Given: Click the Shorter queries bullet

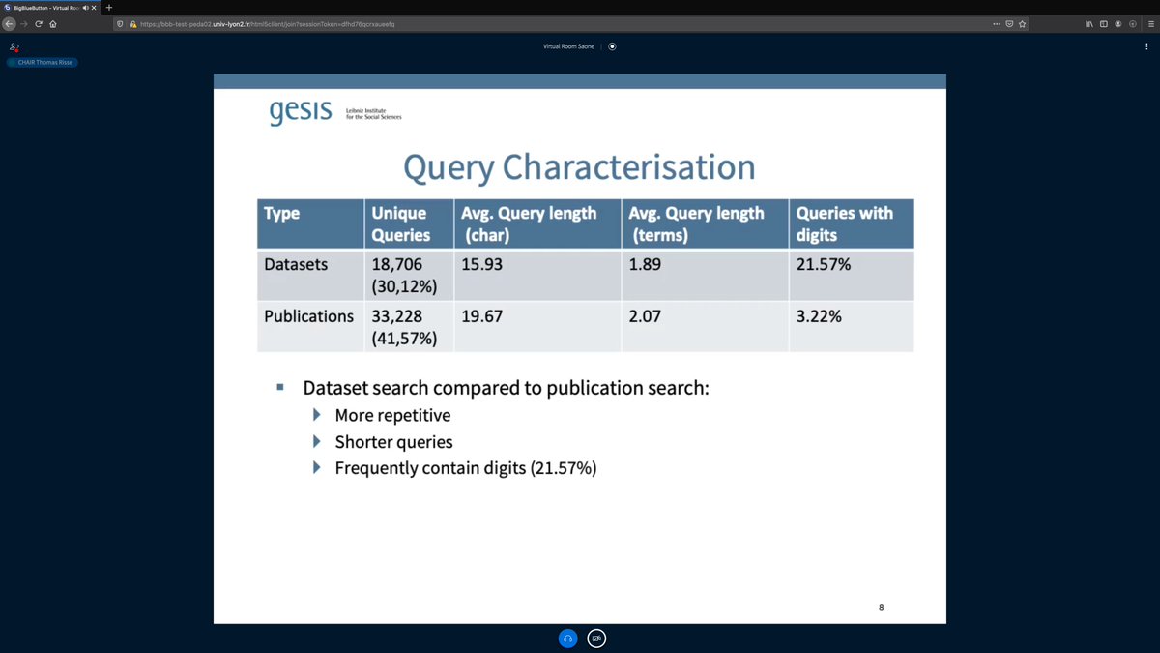Looking at the screenshot, I should (x=393, y=442).
